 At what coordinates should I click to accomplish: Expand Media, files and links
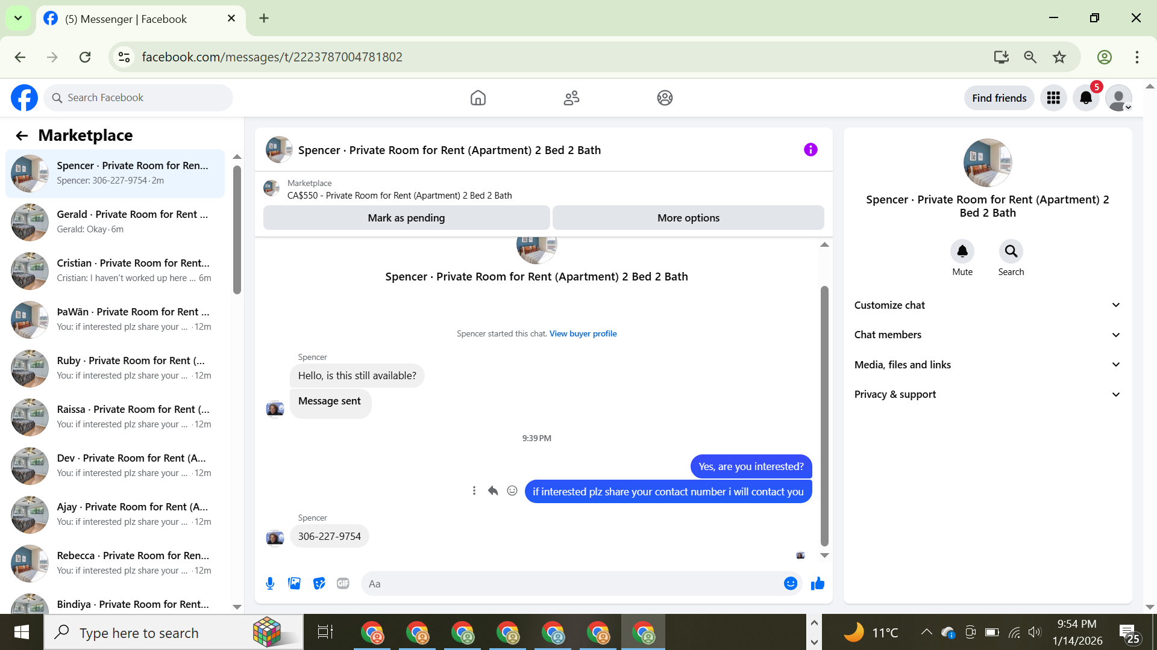pos(987,365)
